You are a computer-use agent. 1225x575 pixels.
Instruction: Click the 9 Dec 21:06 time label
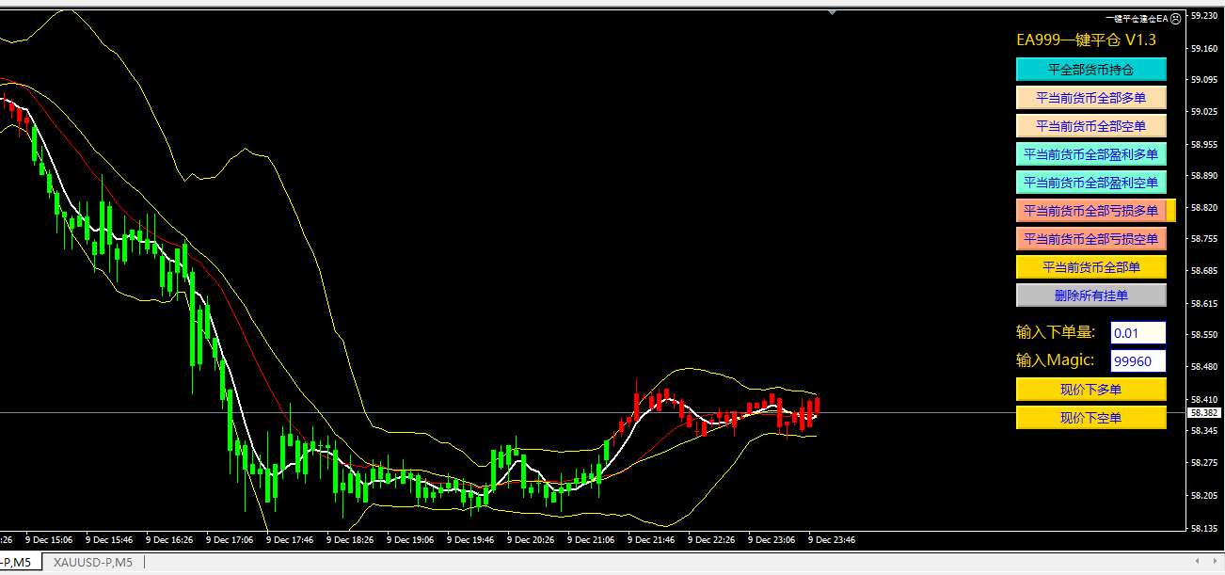point(591,540)
